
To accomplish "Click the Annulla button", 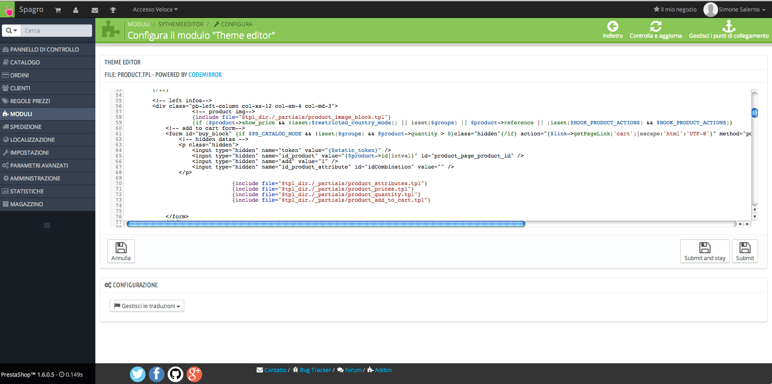I will click(121, 251).
